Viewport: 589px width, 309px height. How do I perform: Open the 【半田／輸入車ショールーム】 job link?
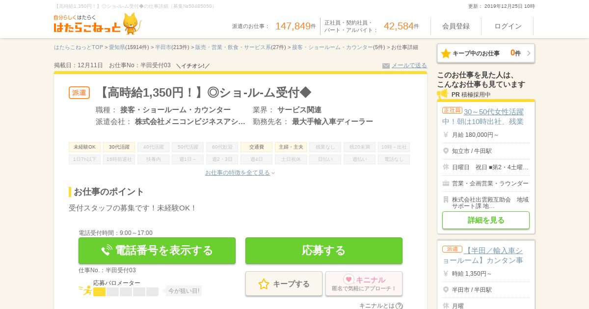point(483,255)
